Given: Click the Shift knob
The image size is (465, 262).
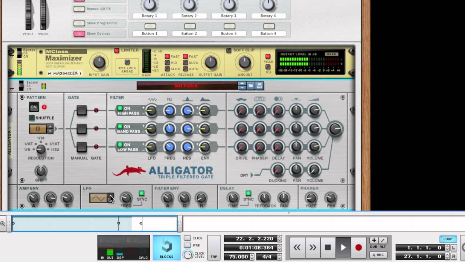Looking at the screenshot, I should click(x=41, y=171).
